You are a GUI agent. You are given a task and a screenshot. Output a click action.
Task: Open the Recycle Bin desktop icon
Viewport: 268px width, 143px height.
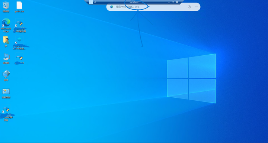point(6,7)
